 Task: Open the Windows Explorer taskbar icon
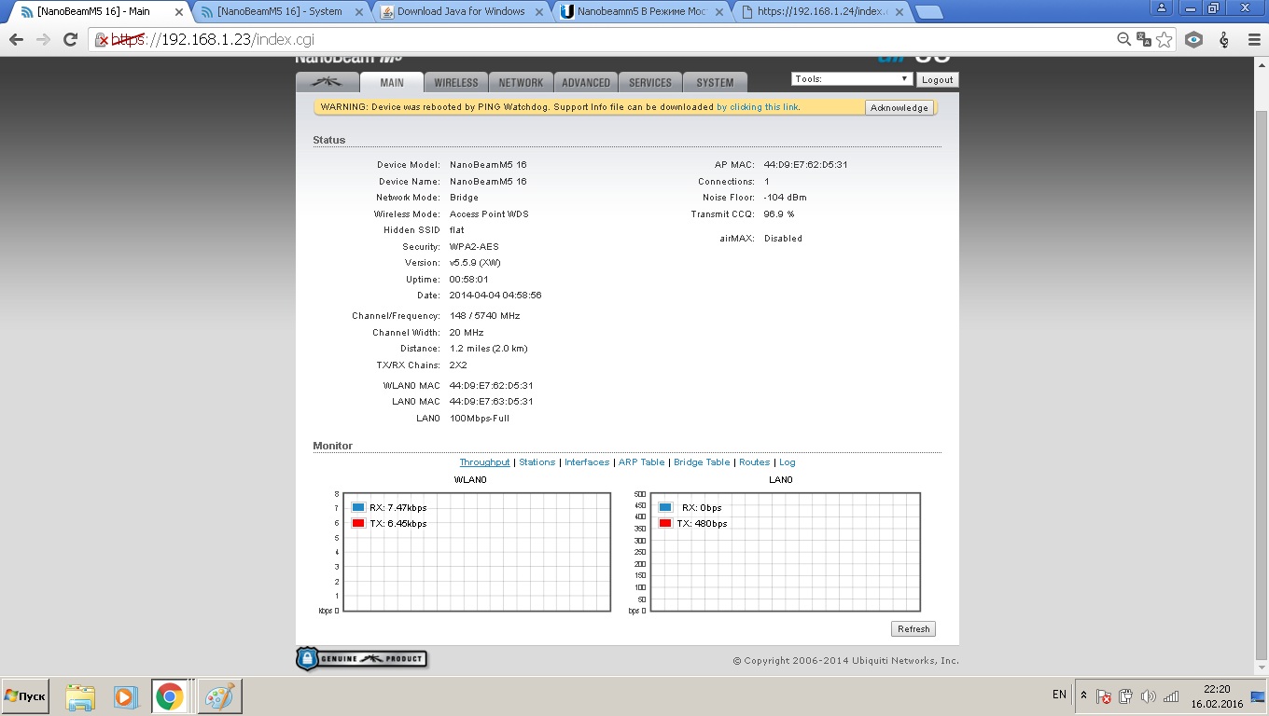(81, 696)
